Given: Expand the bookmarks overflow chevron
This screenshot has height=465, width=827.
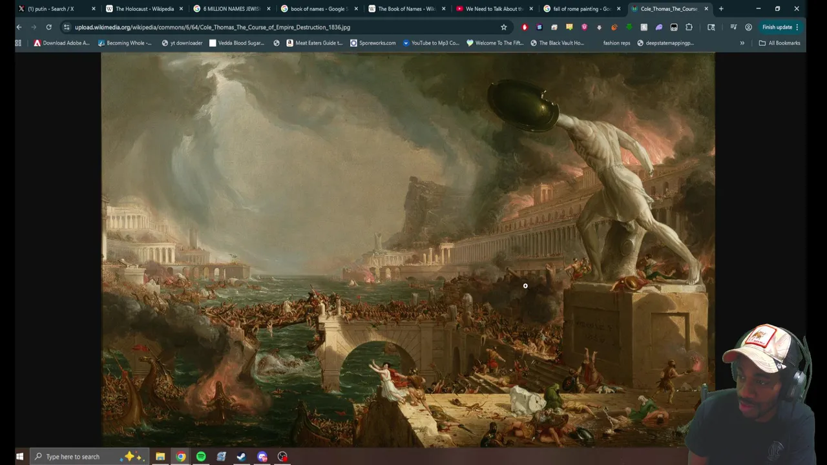Looking at the screenshot, I should (x=742, y=43).
